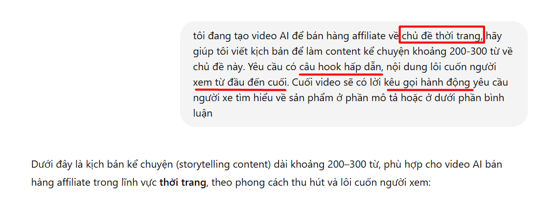Click the underlined text "xem từ đầu đến cuối"
Screen dimensions: 549x211
point(240,83)
